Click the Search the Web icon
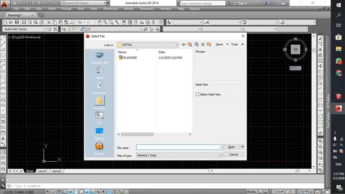Screen dimensions: 345x194 [x=196, y=44]
